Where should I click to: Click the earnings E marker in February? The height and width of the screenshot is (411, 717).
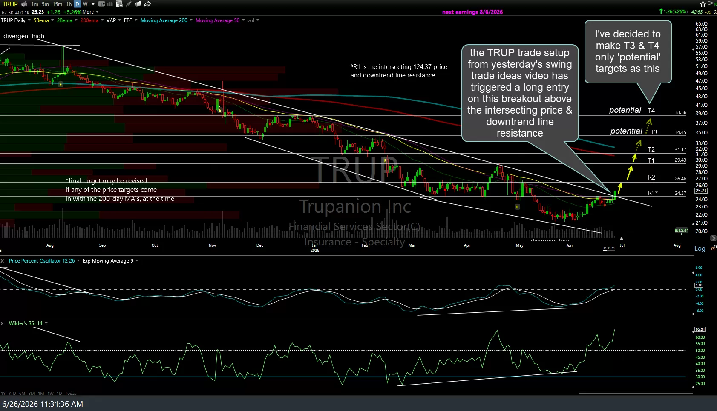pos(385,160)
